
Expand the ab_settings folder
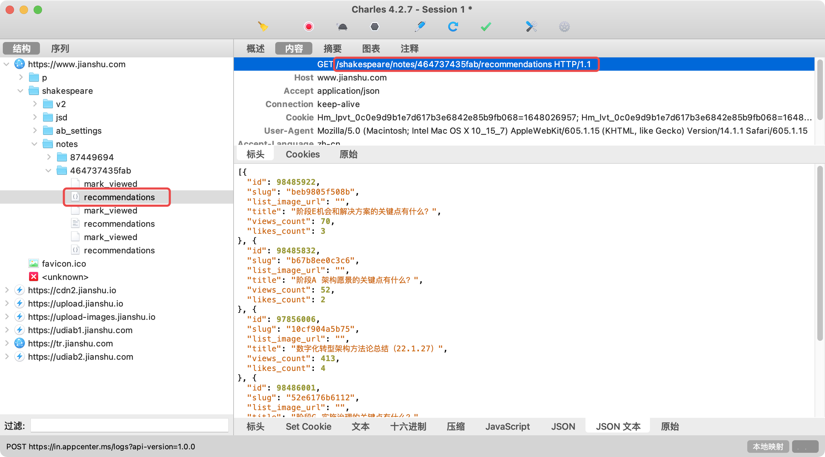pyautogui.click(x=35, y=131)
